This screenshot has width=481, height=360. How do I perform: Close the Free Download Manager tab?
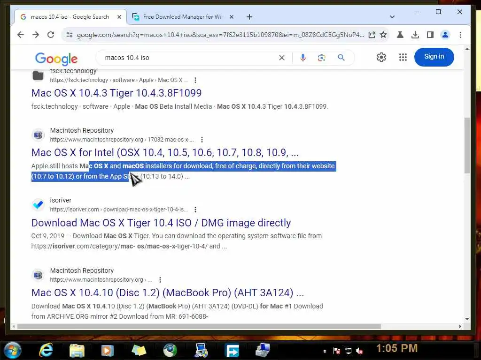tap(232, 17)
